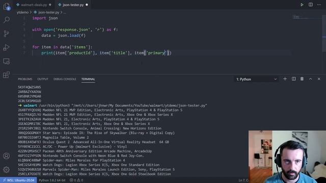Click the AC/DC - Power Up output line
Screen dimensions: 326x183
(x=72, y=147)
